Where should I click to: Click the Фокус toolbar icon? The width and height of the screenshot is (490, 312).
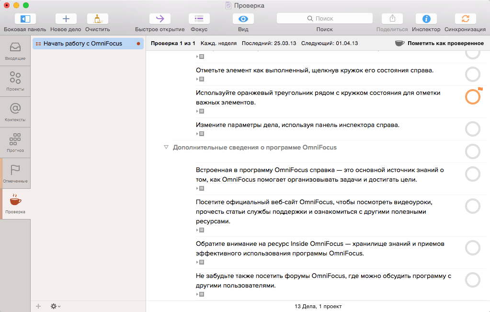[x=199, y=19]
